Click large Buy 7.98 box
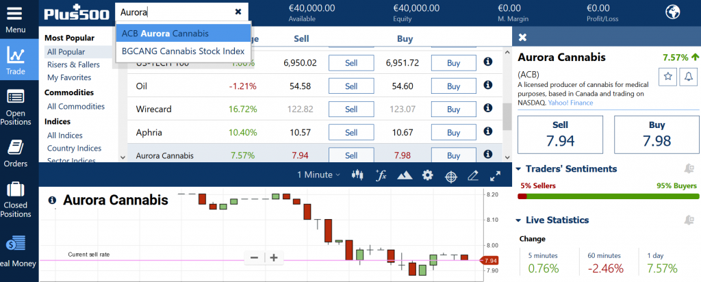The image size is (701, 282). [657, 135]
